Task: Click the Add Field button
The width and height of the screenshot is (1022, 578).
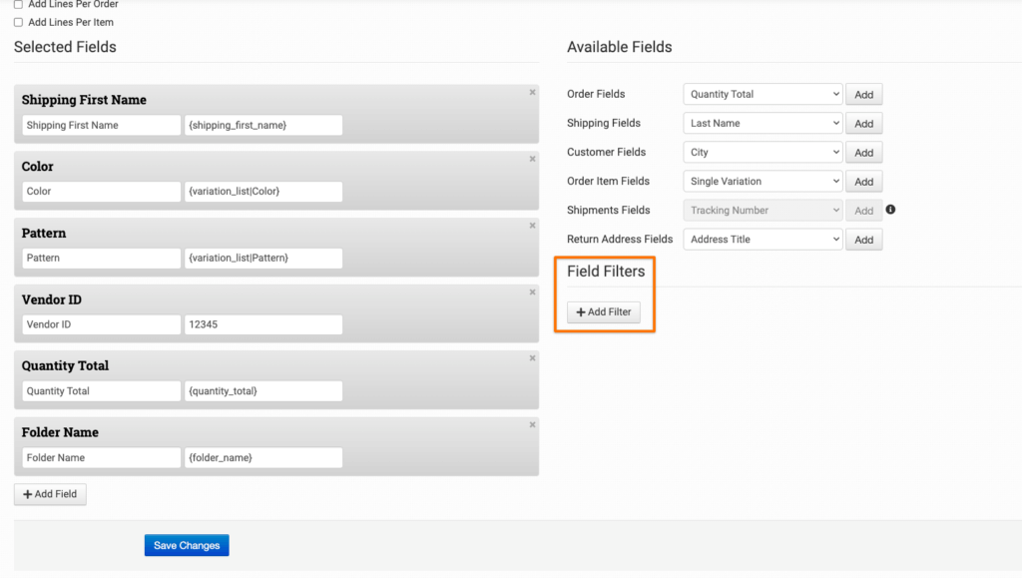Action: click(50, 494)
